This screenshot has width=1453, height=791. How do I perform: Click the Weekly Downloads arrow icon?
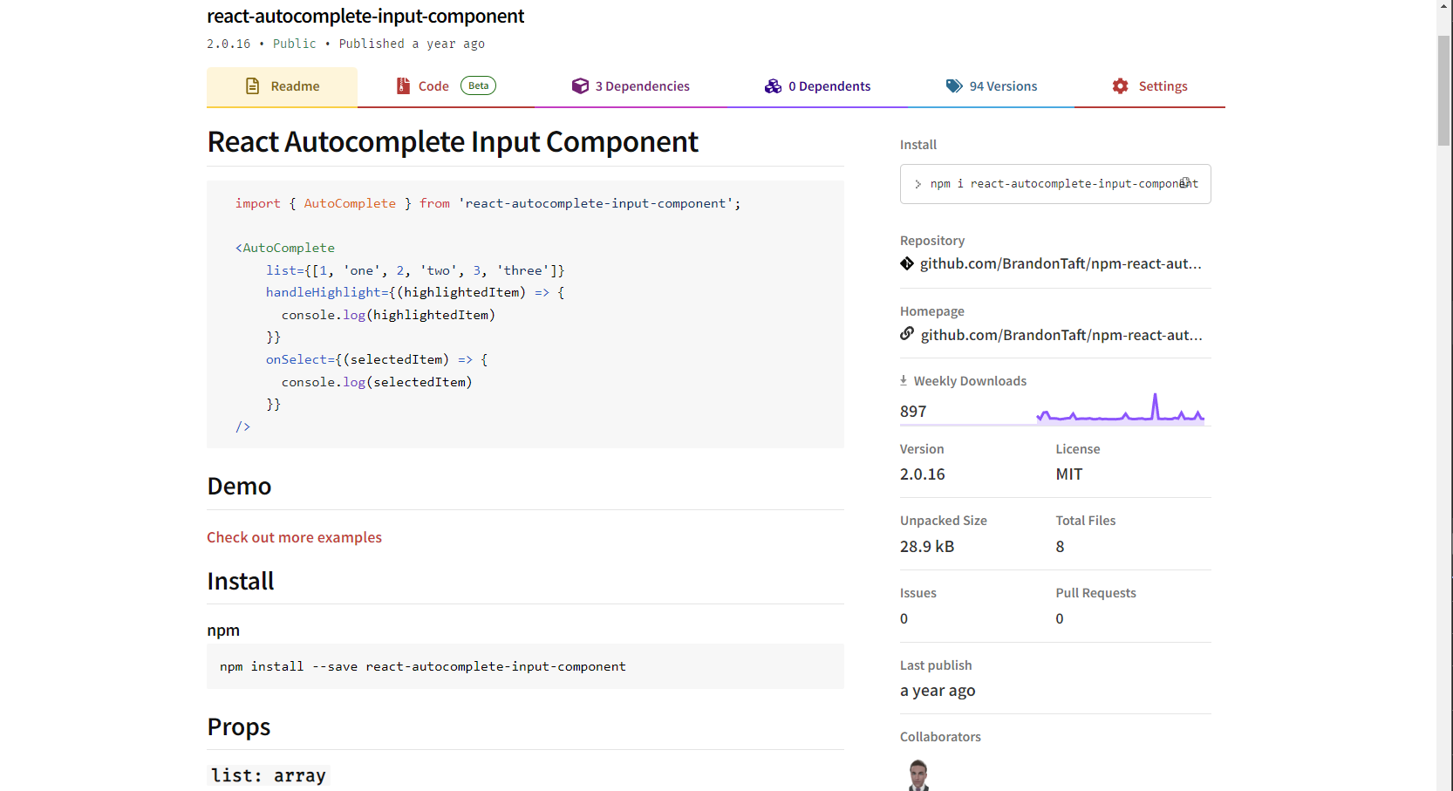click(904, 380)
